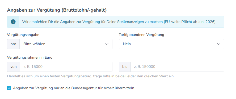Click the exclamation info icon in the banner

[13, 22]
